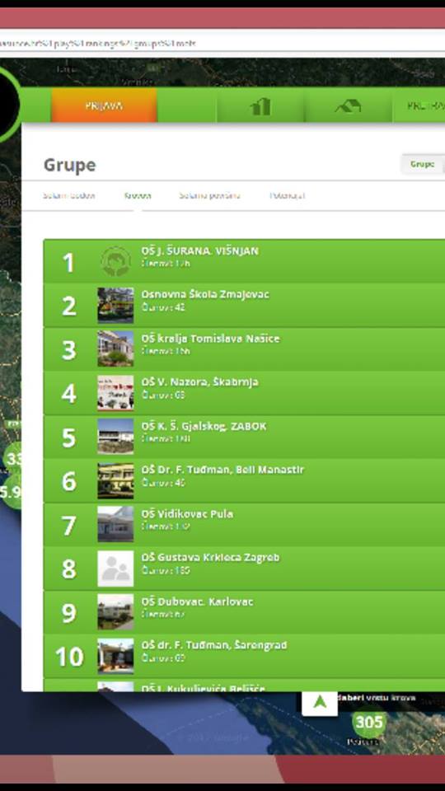
Task: Click OŠ Vidikovac Pula thumbnail
Action: click(115, 525)
